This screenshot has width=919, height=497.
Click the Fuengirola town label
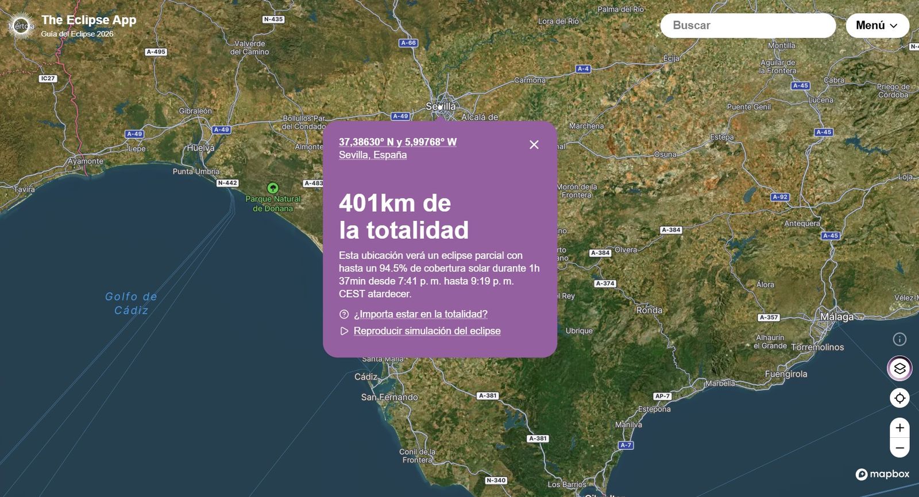point(786,374)
